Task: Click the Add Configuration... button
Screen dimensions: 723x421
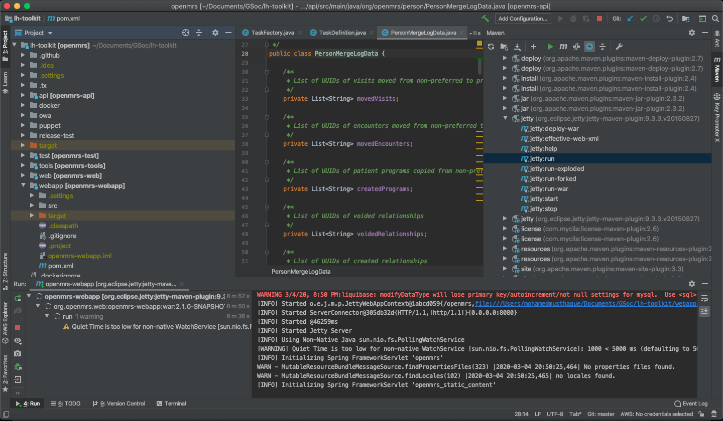Action: coord(523,19)
